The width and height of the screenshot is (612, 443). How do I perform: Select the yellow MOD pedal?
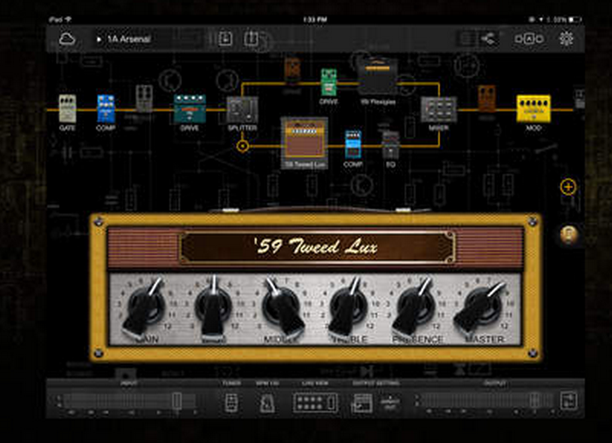pos(533,108)
